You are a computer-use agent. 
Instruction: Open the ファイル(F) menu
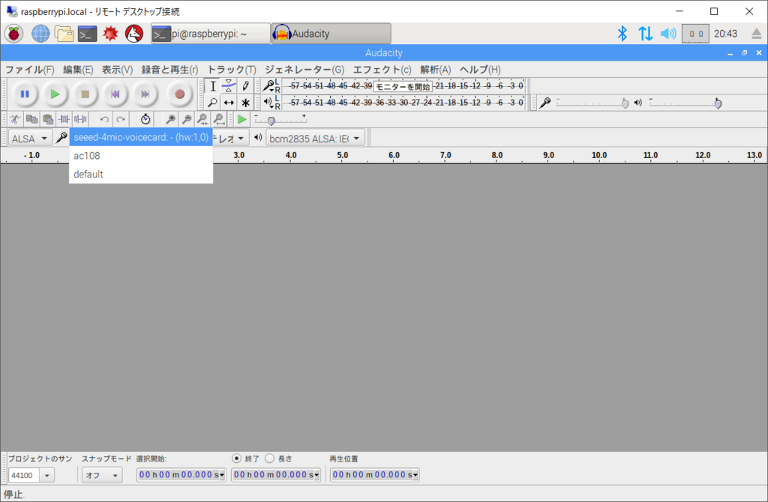click(29, 70)
